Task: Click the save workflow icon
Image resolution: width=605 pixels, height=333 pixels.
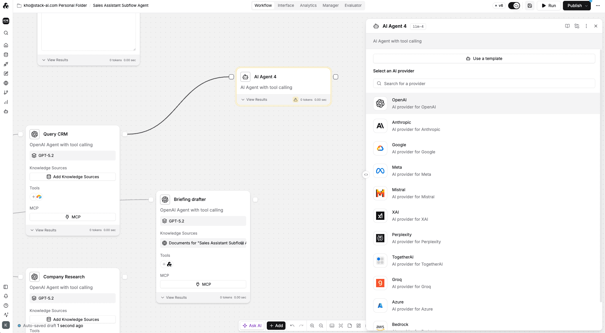Action: pos(530,6)
